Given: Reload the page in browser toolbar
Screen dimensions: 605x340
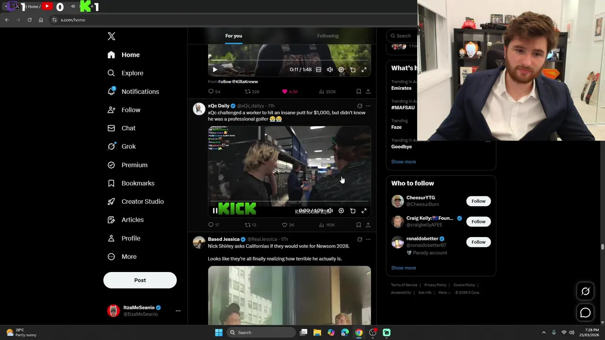Looking at the screenshot, I should pos(29,20).
